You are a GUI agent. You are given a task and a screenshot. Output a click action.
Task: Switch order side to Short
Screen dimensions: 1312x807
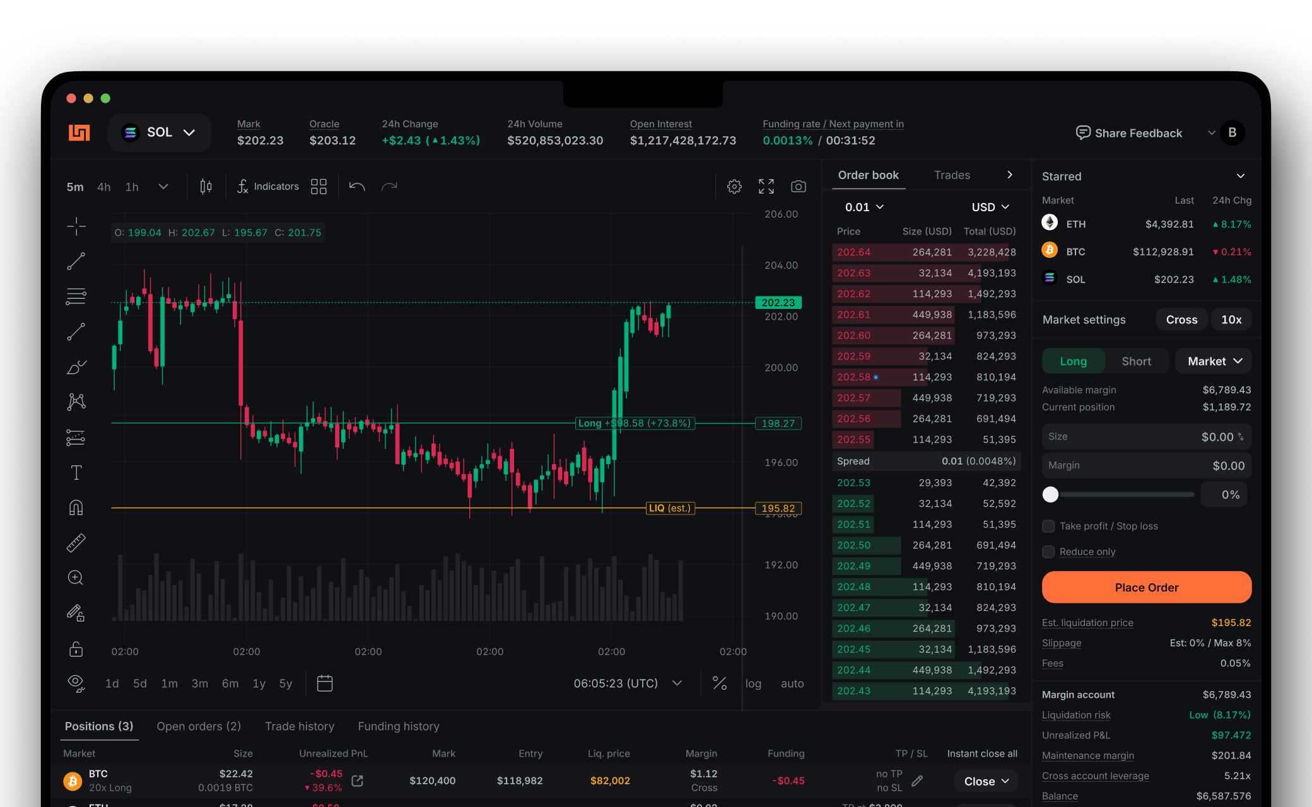[x=1136, y=361]
